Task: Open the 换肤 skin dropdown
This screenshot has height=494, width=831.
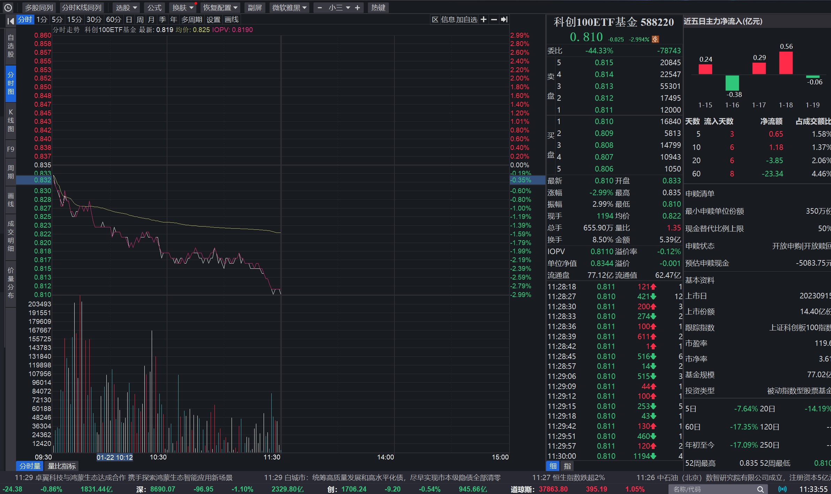Action: (x=182, y=7)
